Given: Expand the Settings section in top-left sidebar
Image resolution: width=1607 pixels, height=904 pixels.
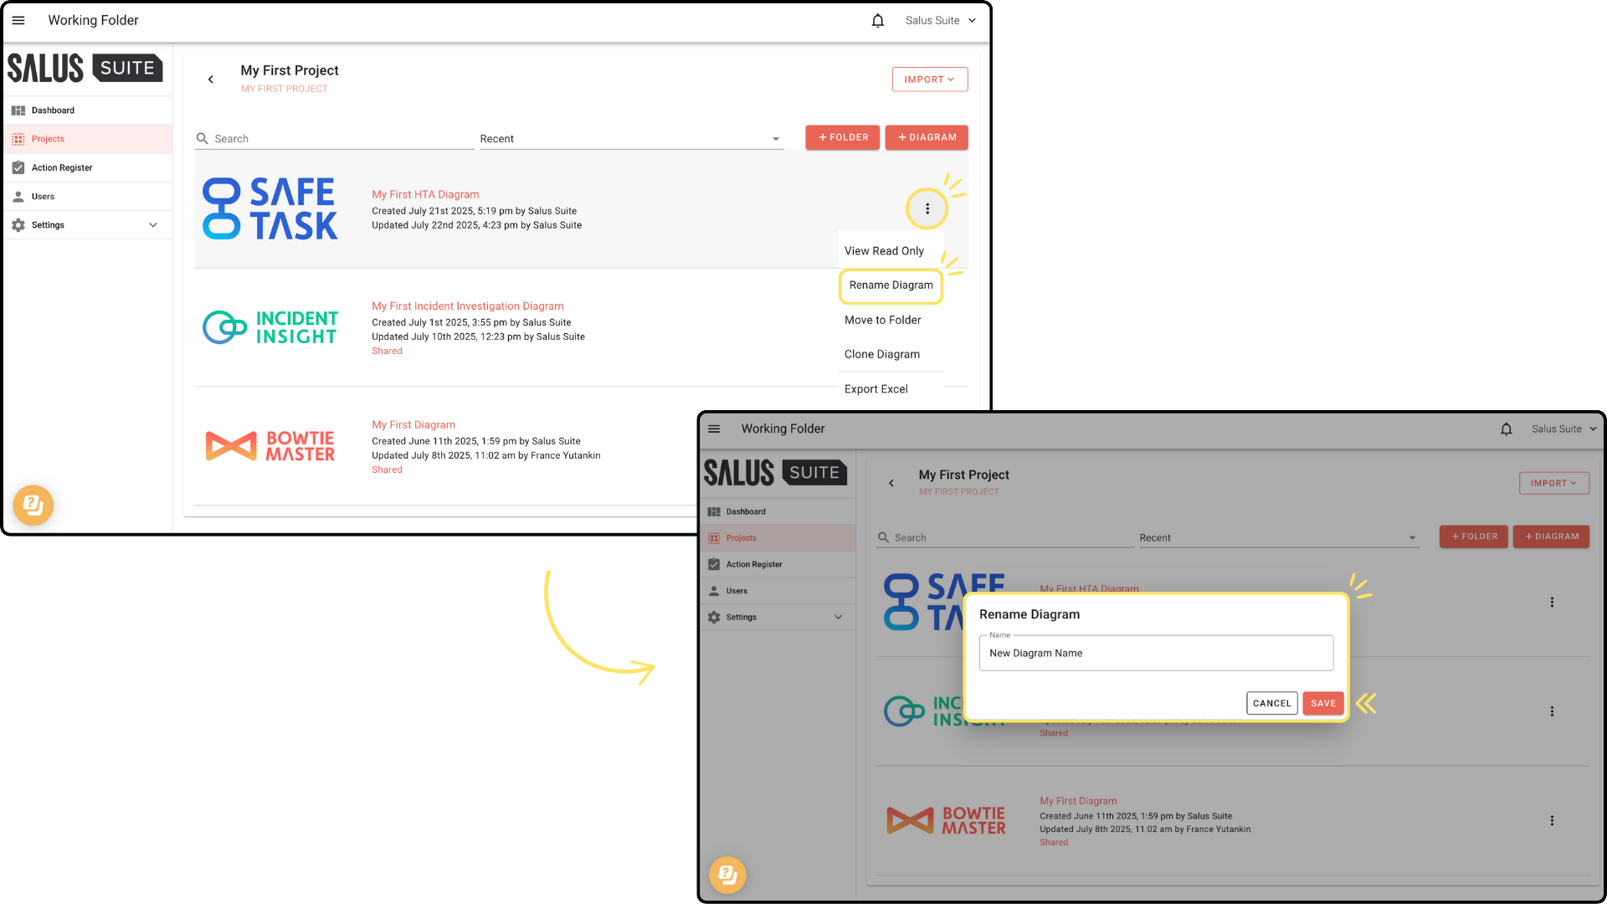Looking at the screenshot, I should click(x=152, y=225).
